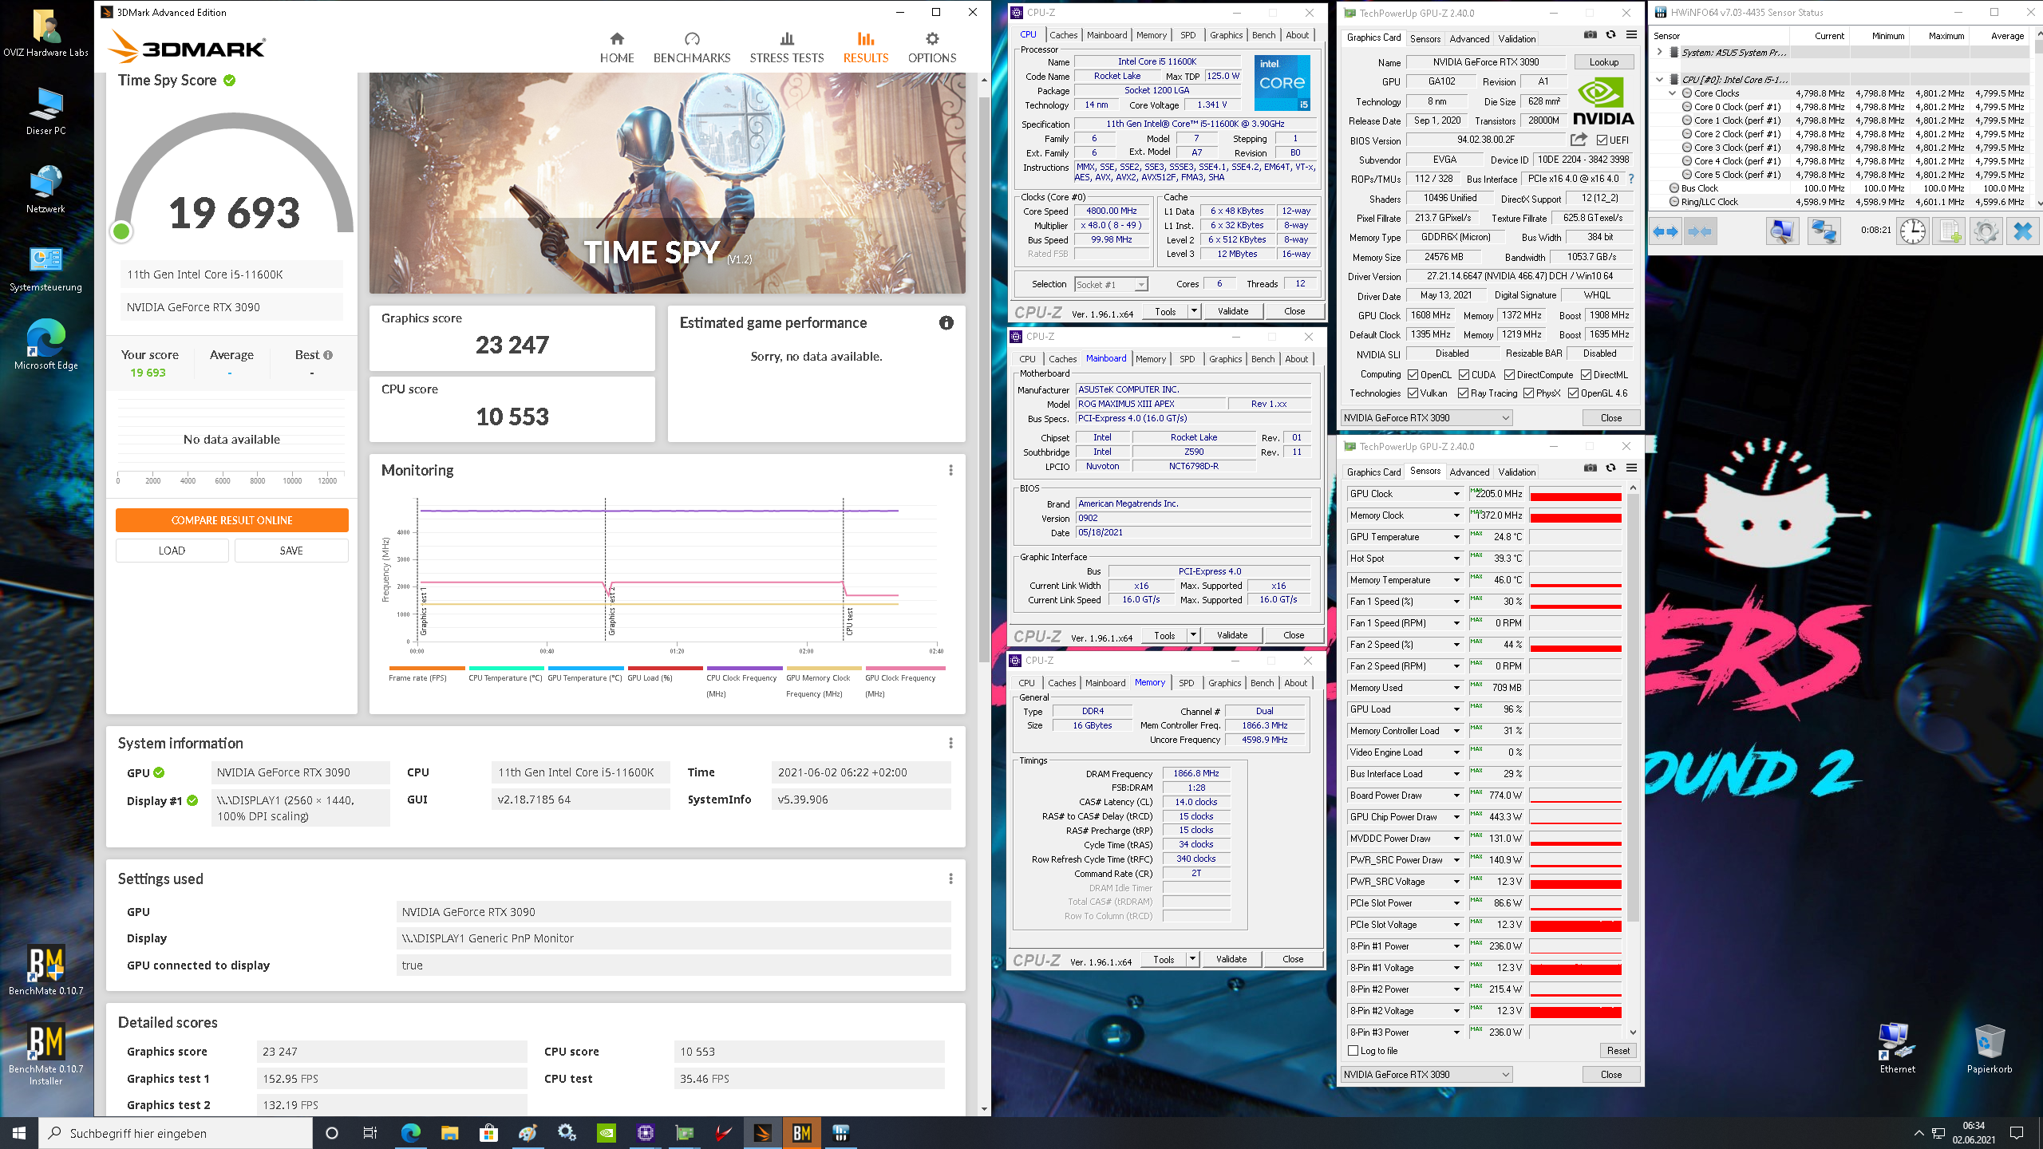The height and width of the screenshot is (1149, 2043).
Task: Collapse the Core Clocks tree node in HWiNFO
Action: click(x=1673, y=93)
